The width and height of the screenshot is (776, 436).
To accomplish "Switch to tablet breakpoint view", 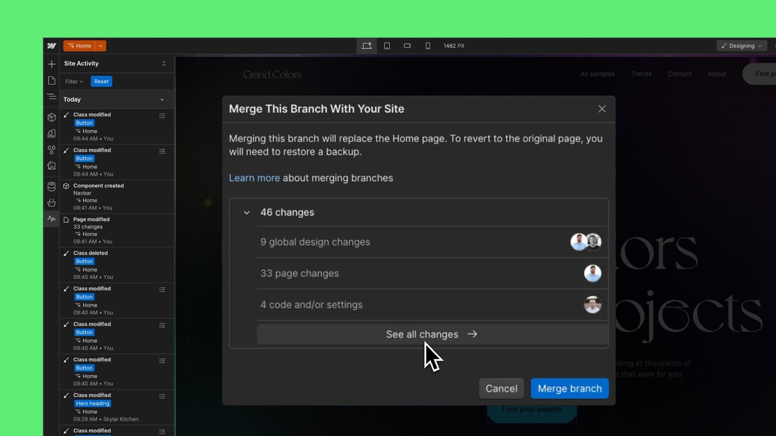I will pos(387,46).
